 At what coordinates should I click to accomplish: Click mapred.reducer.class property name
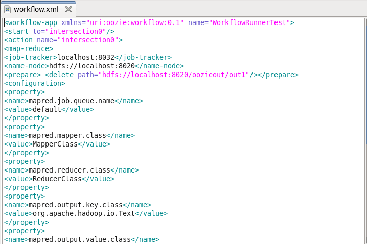(70, 170)
